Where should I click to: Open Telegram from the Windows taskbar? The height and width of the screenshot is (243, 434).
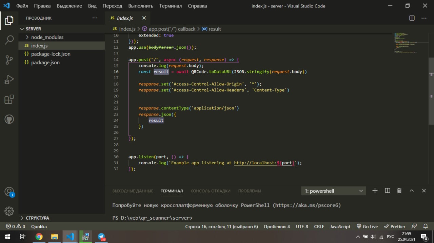click(101, 237)
